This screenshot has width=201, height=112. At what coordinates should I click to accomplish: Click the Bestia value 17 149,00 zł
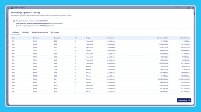click(x=186, y=41)
